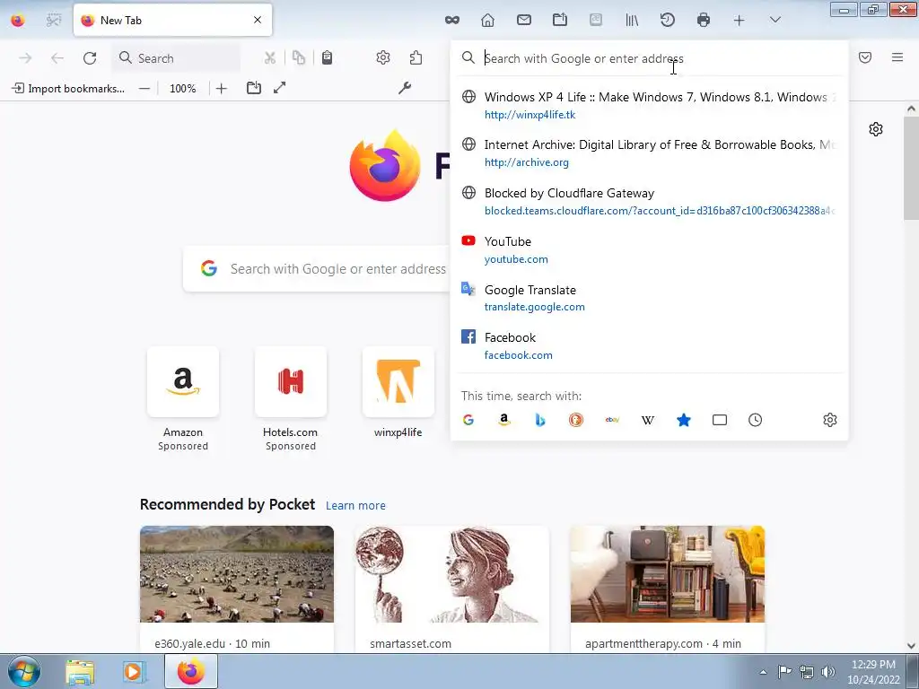Image resolution: width=919 pixels, height=689 pixels.
Task: Search this time with Bing
Action: tap(539, 420)
